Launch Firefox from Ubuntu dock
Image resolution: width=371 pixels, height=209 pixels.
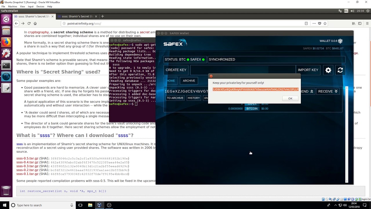click(6, 42)
